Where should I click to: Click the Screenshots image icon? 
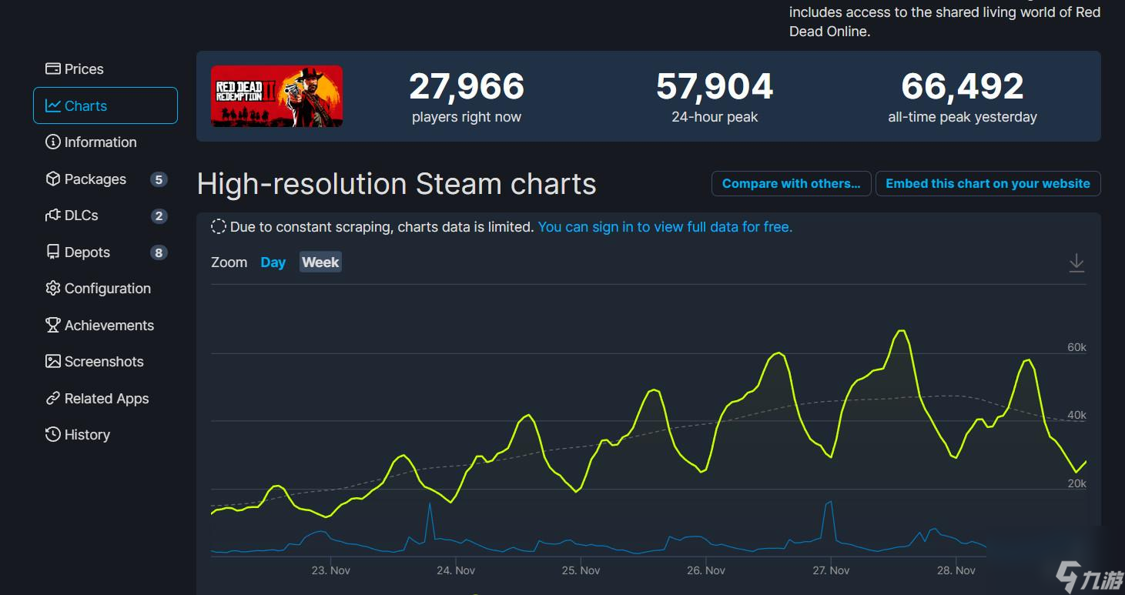pyautogui.click(x=53, y=362)
